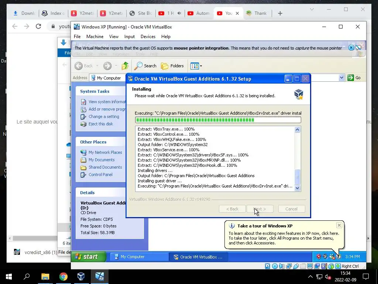
Task: Click the keyboard capture arrow icon
Action: [338, 266]
